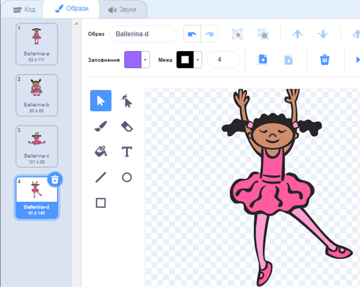Choose the Reshape tool
360x287 pixels.
coord(126,101)
